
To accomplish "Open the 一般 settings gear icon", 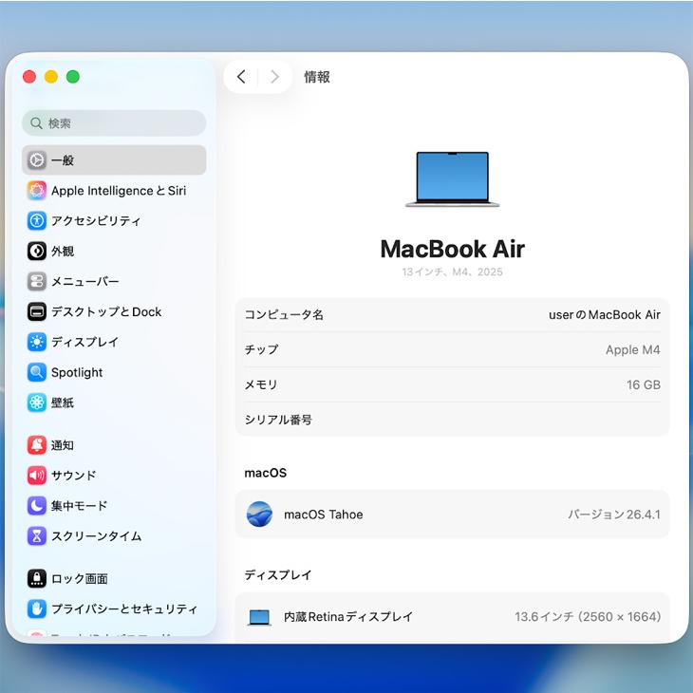I will [37, 160].
